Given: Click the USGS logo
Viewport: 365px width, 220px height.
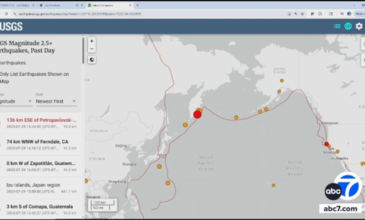Looking at the screenshot, I should 11,26.
